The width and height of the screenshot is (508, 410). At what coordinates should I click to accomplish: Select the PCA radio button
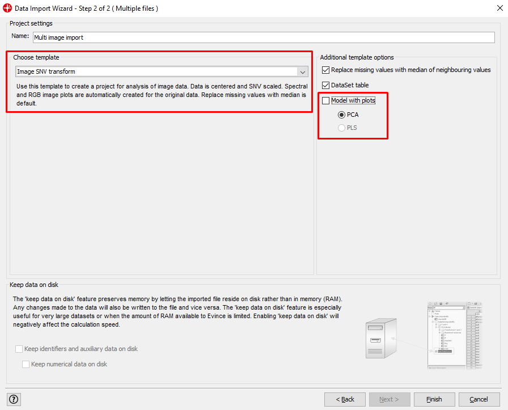click(341, 115)
